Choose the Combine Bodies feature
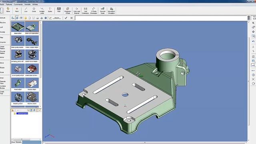 pos(3,87)
